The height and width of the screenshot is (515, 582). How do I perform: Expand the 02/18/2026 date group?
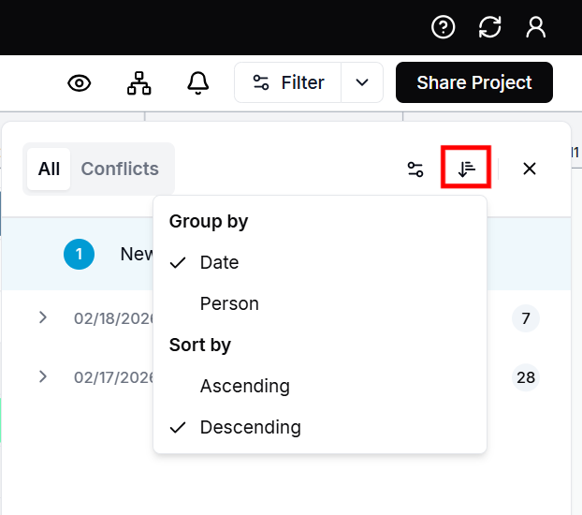tap(43, 318)
